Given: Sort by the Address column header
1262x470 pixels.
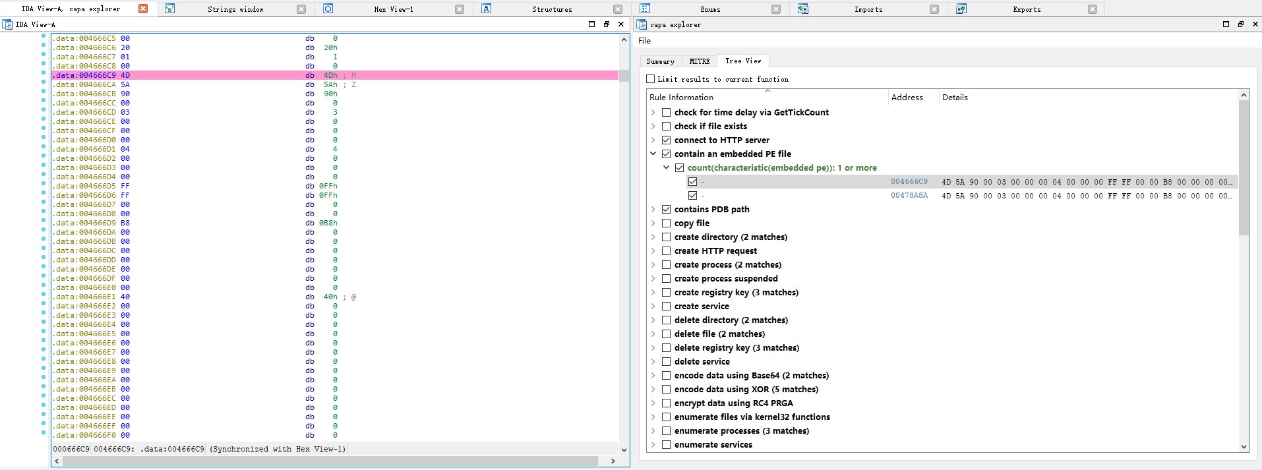Looking at the screenshot, I should [x=907, y=98].
